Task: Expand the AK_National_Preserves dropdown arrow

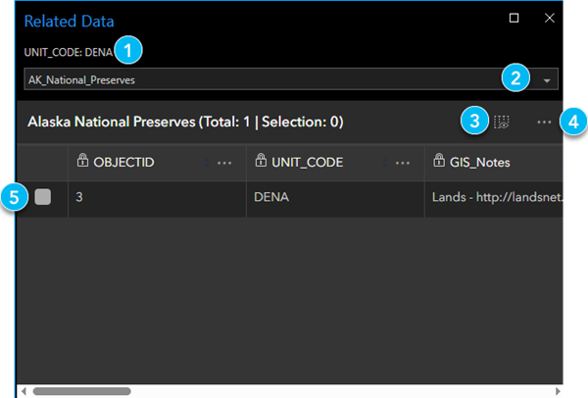Action: pyautogui.click(x=546, y=79)
